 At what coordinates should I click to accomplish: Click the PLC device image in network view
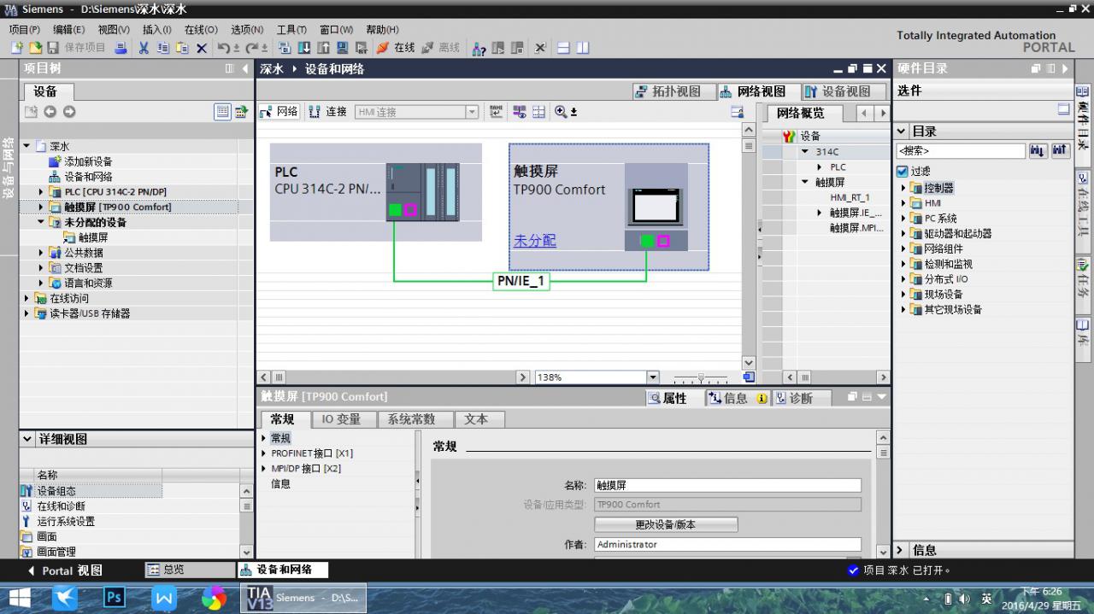[422, 191]
